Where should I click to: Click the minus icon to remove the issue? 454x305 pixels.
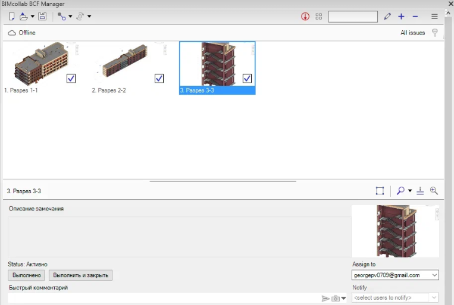415,17
